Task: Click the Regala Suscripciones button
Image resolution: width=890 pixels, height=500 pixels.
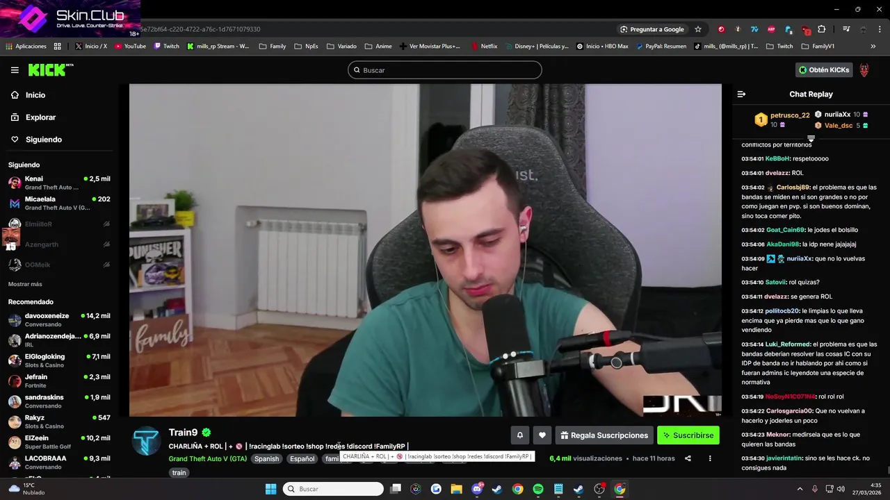Action: (x=604, y=435)
